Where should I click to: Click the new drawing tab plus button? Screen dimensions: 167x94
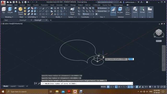coord(51,20)
